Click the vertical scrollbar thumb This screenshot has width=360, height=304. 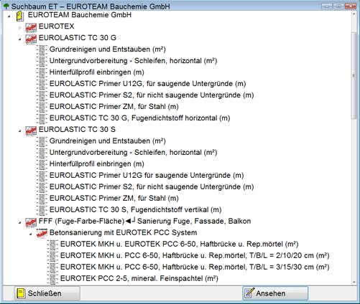[x=354, y=75]
